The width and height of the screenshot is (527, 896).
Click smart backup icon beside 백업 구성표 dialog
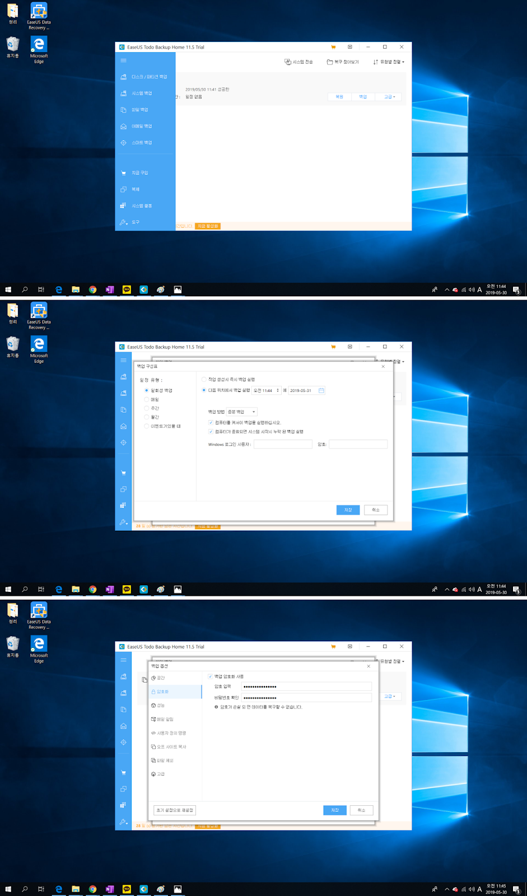point(124,442)
